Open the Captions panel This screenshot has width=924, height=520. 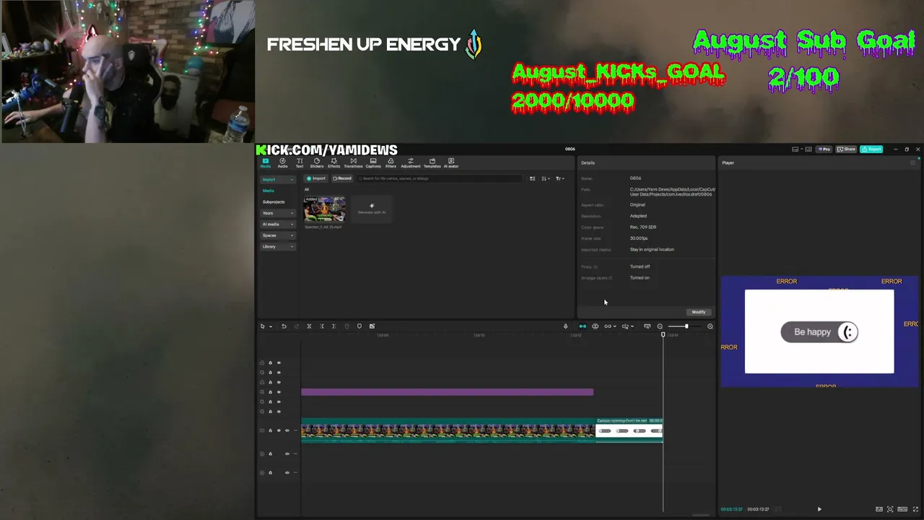pyautogui.click(x=373, y=162)
